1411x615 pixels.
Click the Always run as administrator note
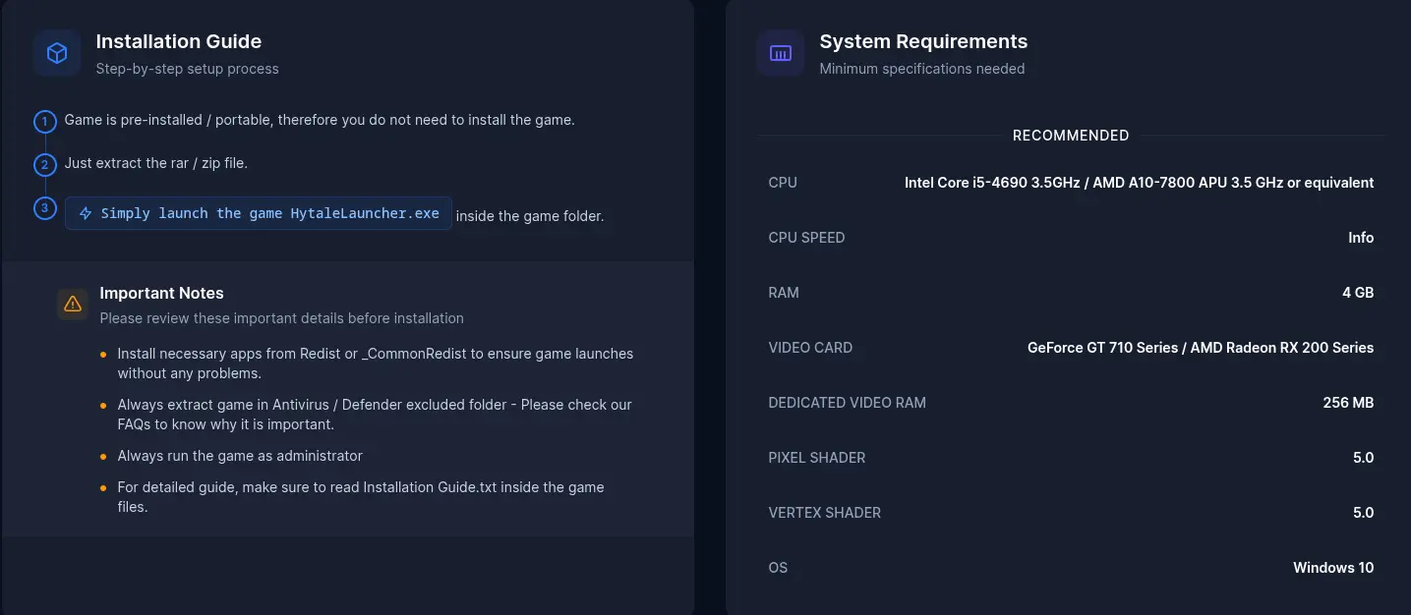tap(240, 456)
